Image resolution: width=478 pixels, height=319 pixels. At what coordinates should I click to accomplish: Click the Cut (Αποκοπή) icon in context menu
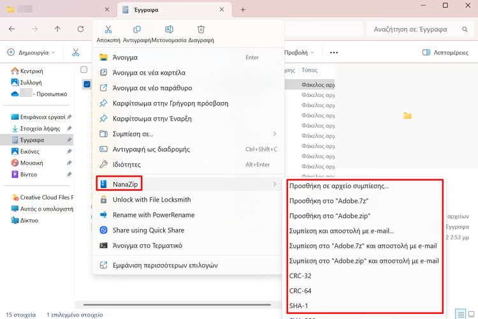coord(108,29)
